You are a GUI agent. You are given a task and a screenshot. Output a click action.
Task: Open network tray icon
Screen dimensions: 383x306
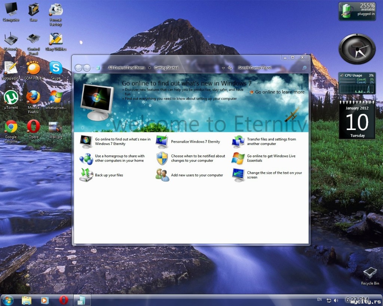pos(329,300)
